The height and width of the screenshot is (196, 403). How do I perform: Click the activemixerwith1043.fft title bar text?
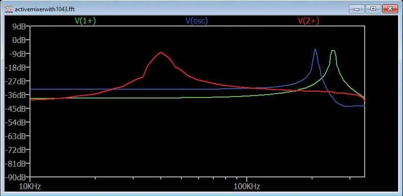[39, 8]
